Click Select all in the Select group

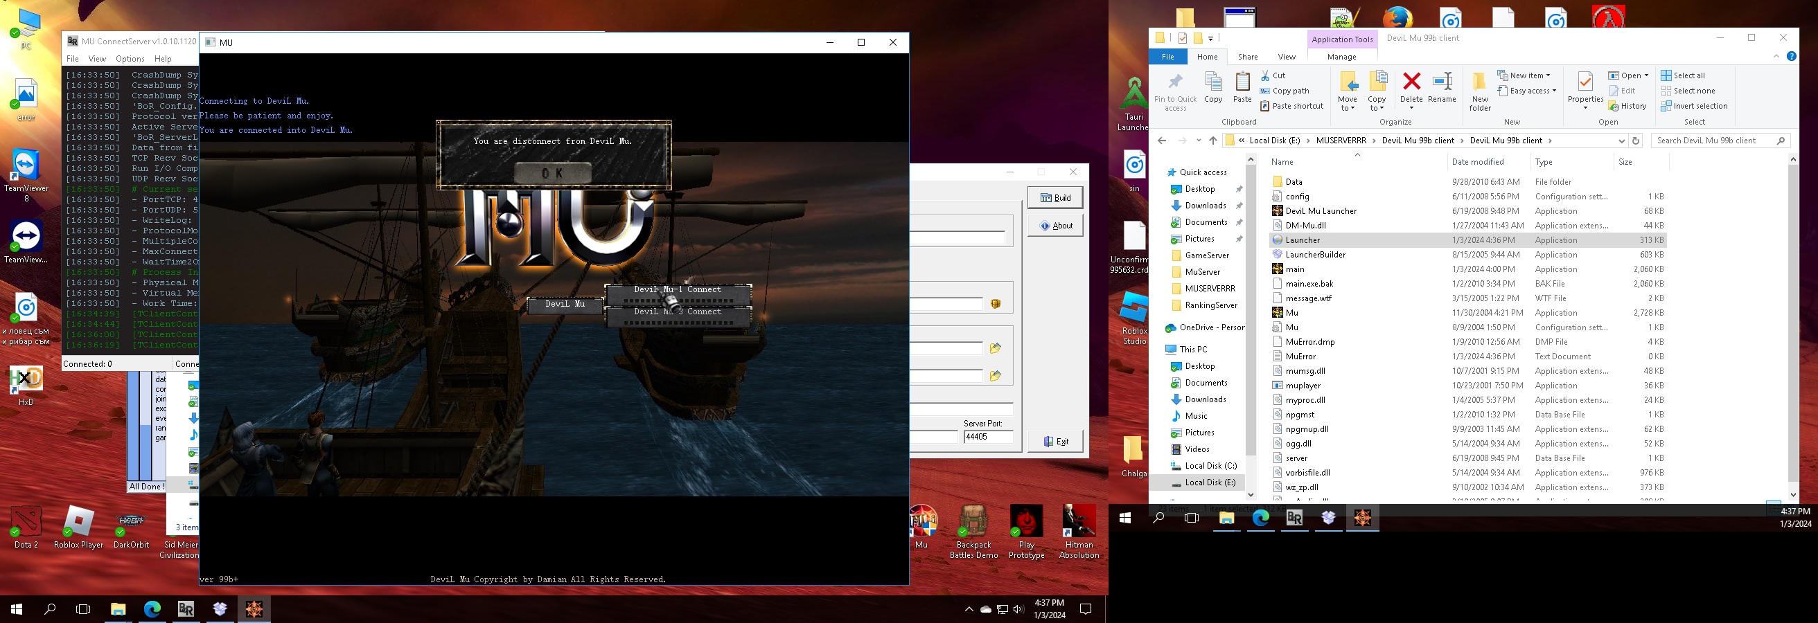click(x=1683, y=75)
